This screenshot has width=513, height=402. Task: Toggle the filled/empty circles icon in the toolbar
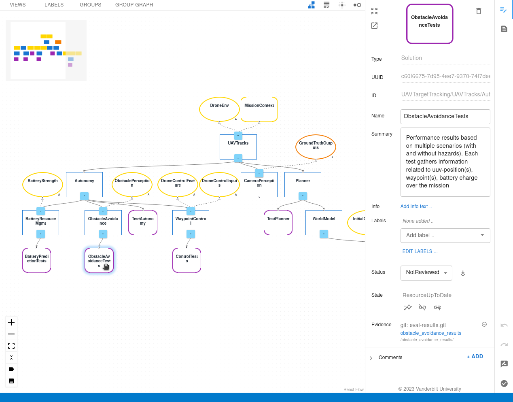(x=357, y=5)
